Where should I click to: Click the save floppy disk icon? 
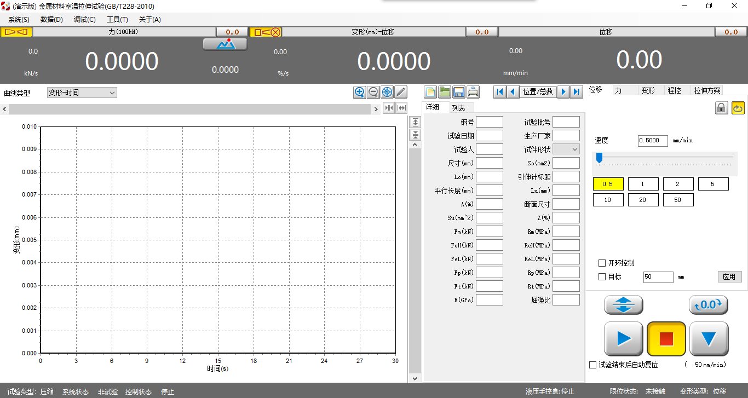[459, 92]
